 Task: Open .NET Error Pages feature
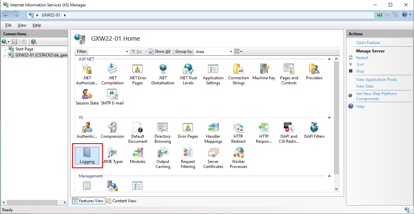point(138,74)
